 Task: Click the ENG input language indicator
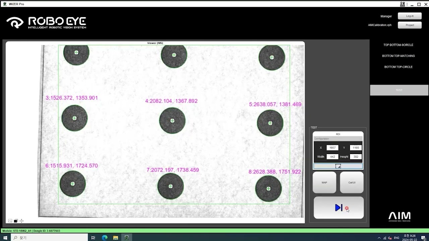point(396,238)
